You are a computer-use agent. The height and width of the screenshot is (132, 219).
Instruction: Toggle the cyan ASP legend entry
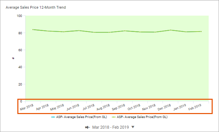coord(79,117)
